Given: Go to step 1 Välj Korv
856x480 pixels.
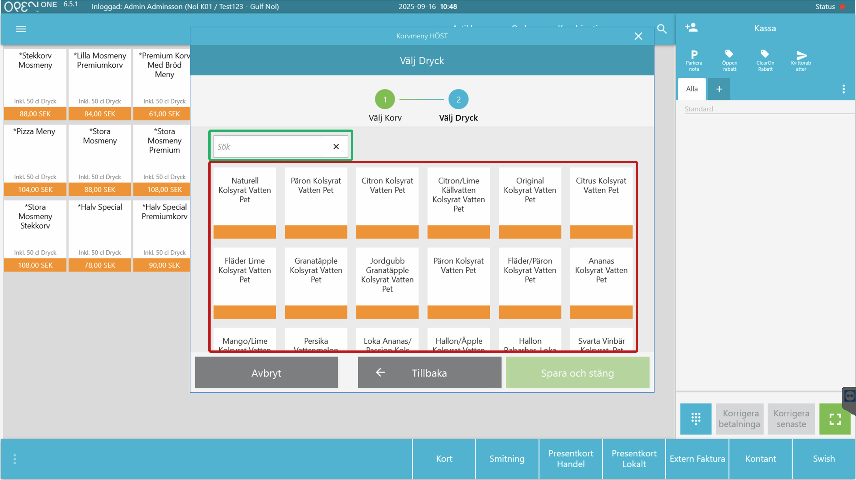Looking at the screenshot, I should 385,99.
